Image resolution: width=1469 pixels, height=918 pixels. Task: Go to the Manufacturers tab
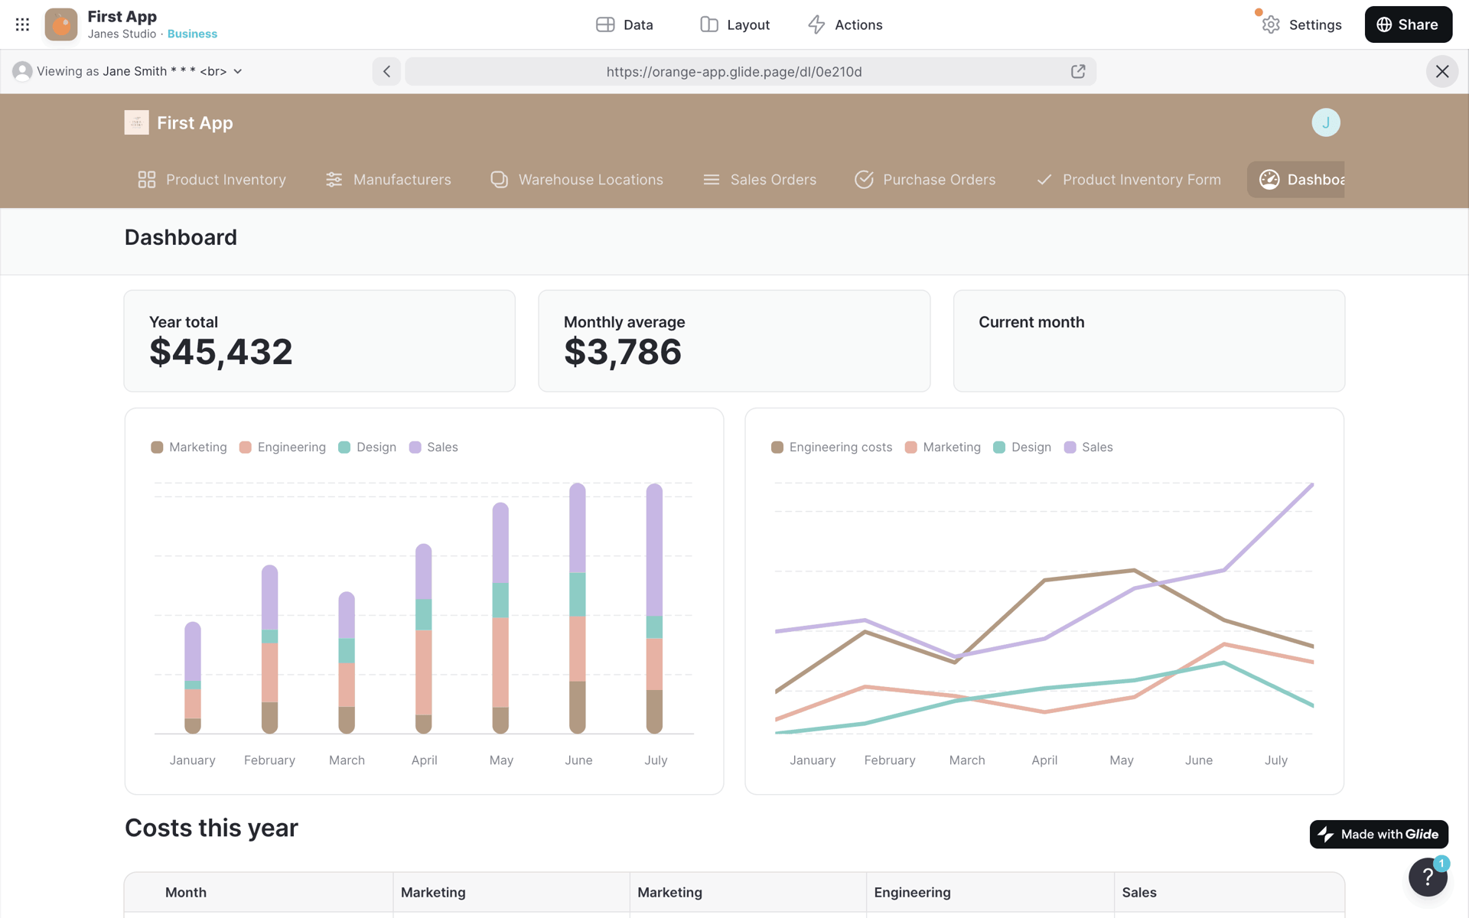[388, 179]
